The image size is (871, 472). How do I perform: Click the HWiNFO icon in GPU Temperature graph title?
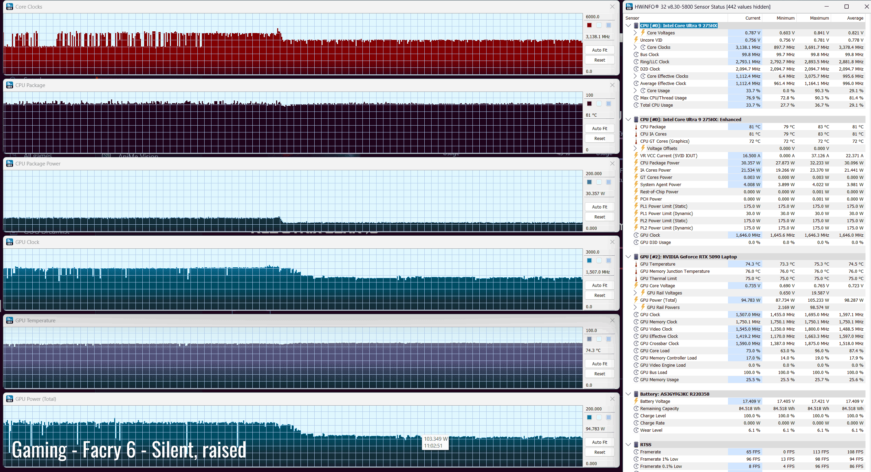(x=10, y=320)
